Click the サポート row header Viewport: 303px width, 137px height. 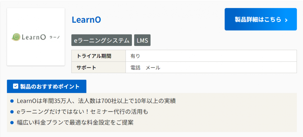[86, 67]
